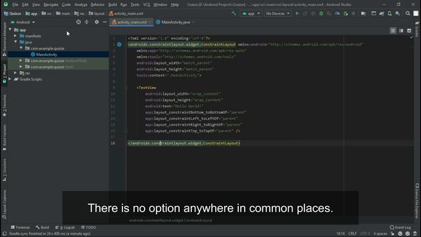Toggle the Layout Captures side panel
Screen dimensions: 421x237
tap(5, 205)
